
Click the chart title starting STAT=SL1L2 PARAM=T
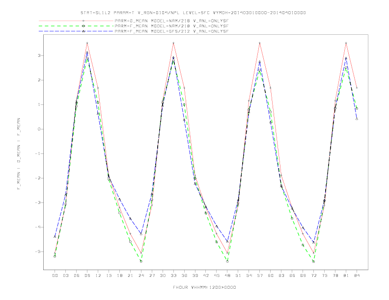pyautogui.click(x=193, y=13)
